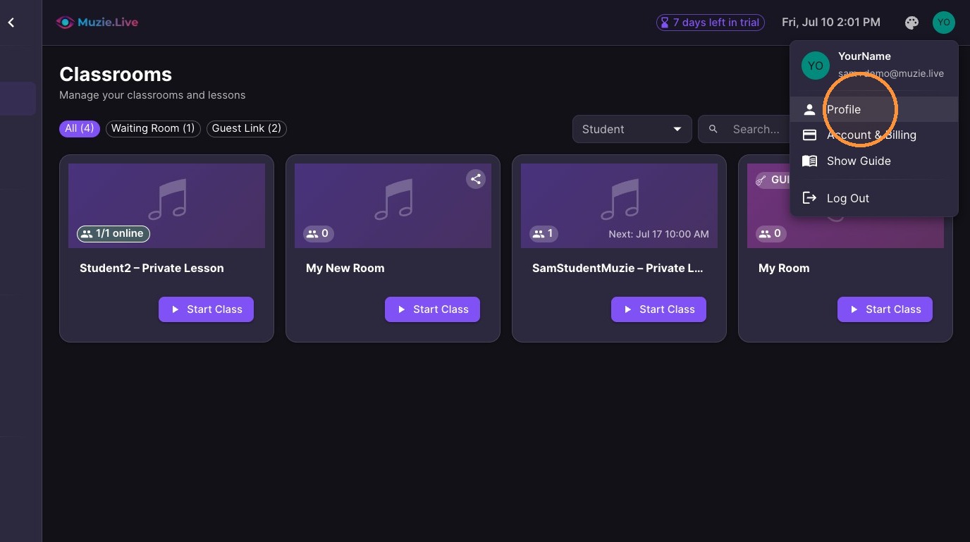The width and height of the screenshot is (970, 542).
Task: Share My New Room via share icon
Action: coord(476,179)
